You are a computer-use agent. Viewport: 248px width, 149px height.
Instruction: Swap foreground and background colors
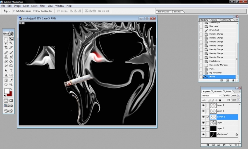click(11, 89)
